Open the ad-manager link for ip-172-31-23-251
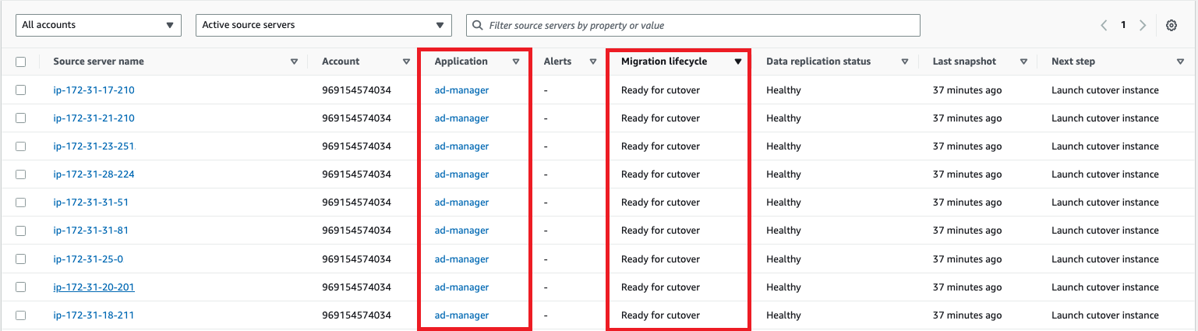The height and width of the screenshot is (331, 1198). coord(461,146)
